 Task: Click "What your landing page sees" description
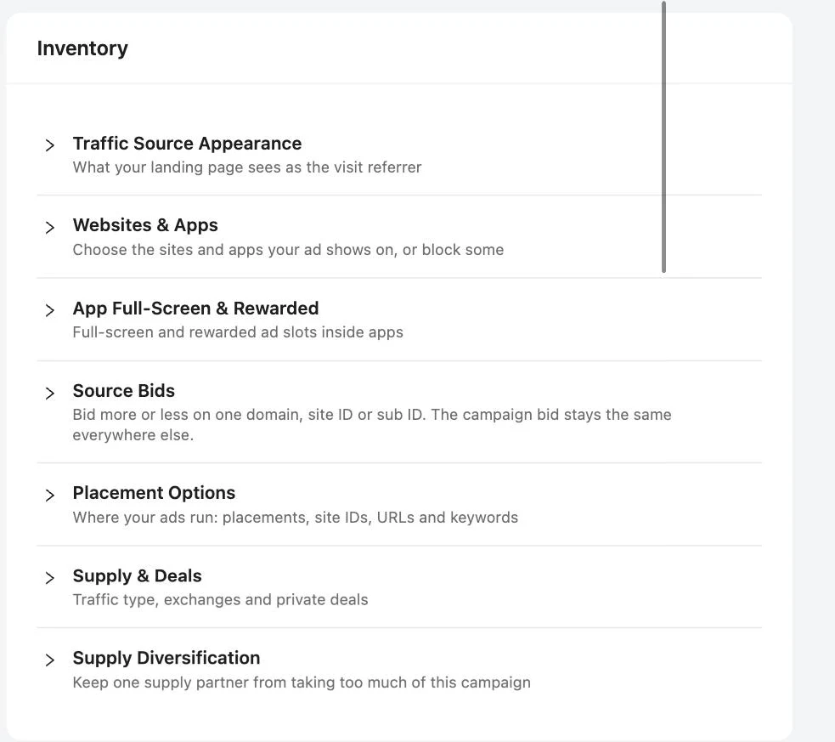point(247,167)
